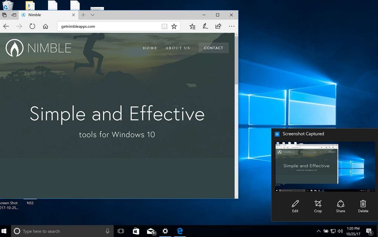Image resolution: width=378 pixels, height=237 pixels.
Task: Open the captured screenshot thumbnail
Action: pos(325,167)
